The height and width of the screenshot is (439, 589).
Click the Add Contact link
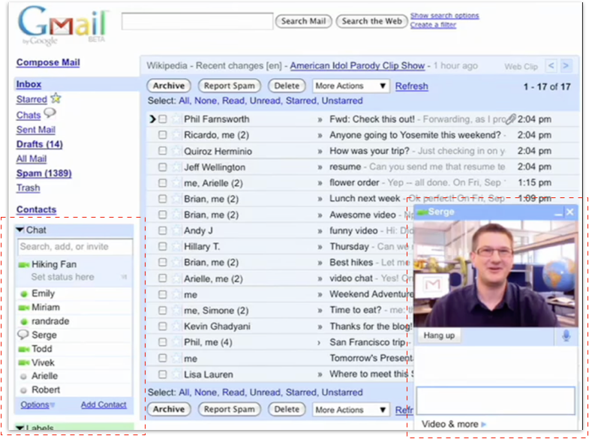104,404
